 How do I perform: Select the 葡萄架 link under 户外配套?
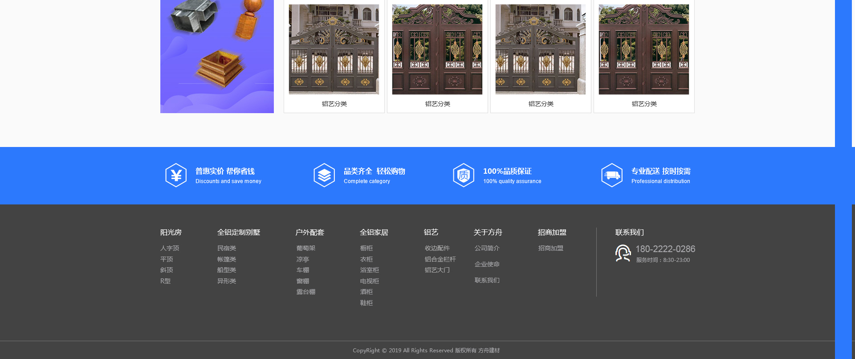click(x=306, y=248)
